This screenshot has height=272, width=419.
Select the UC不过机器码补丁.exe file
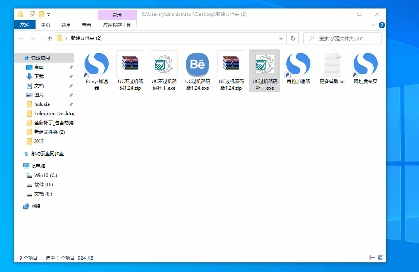164,64
